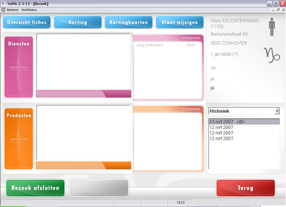Open Kortingkaarten

coord(128,22)
